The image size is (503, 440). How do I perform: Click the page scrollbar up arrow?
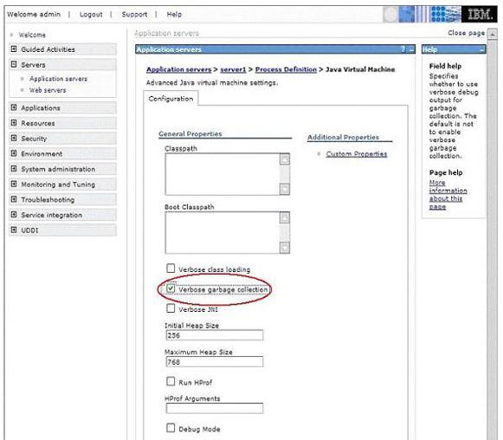(x=492, y=34)
